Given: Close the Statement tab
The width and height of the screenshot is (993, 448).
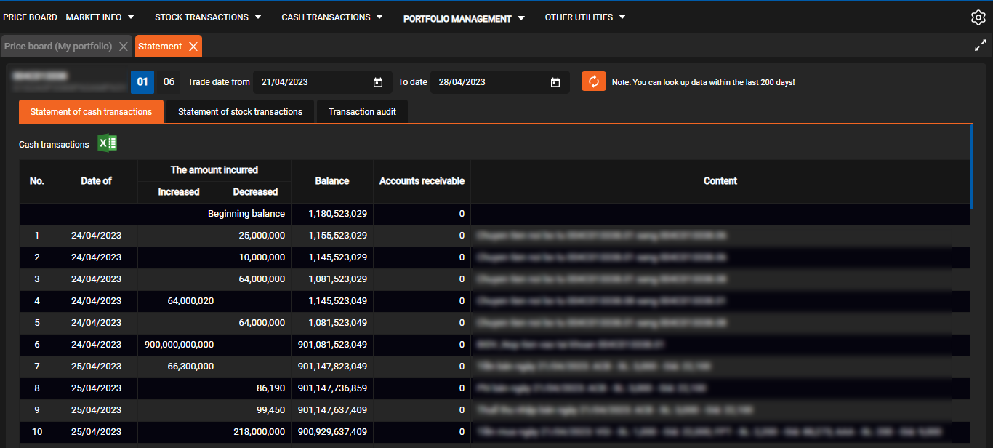Looking at the screenshot, I should [193, 47].
